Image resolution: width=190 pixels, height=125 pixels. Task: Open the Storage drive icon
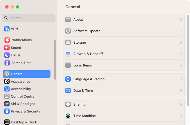point(68,43)
